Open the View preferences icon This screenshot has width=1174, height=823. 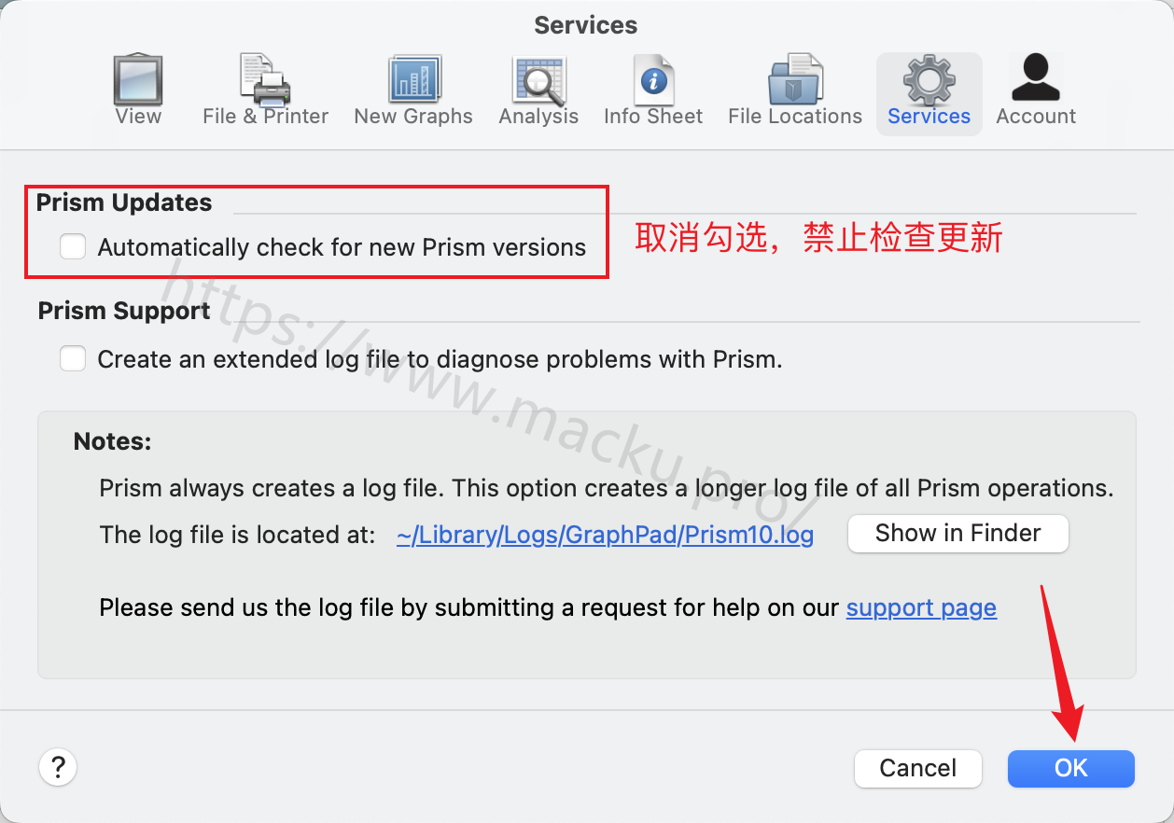(x=138, y=79)
